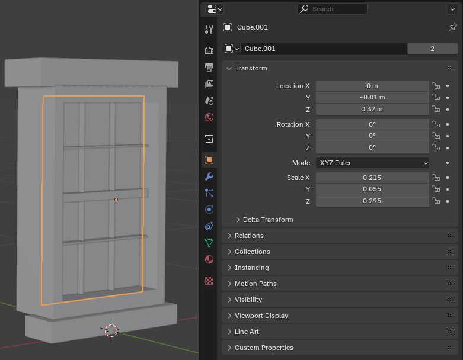The width and height of the screenshot is (463, 360).
Task: Click the Location Y value -0.01 m
Action: click(x=372, y=98)
